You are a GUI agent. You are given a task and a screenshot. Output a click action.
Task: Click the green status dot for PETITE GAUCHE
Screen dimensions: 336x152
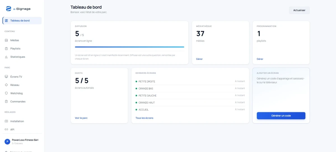(x=136, y=95)
